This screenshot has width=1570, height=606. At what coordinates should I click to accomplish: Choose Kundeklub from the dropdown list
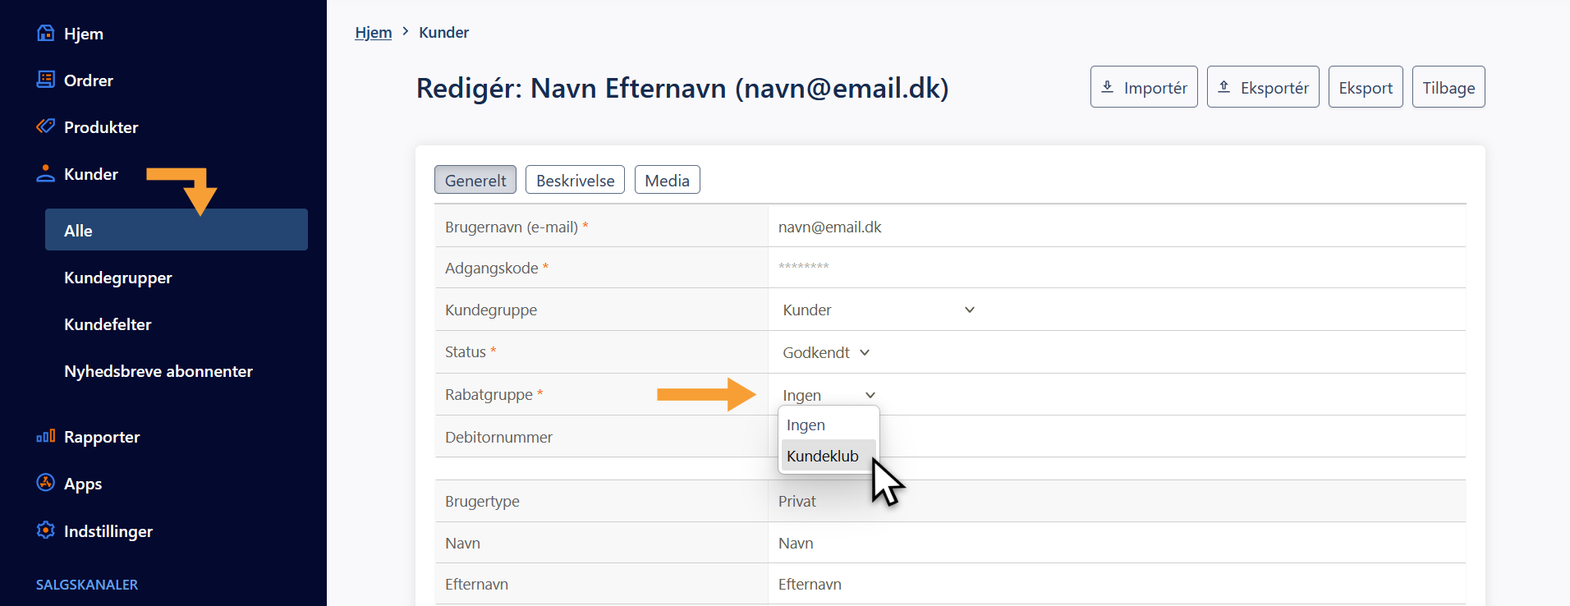[x=823, y=456]
